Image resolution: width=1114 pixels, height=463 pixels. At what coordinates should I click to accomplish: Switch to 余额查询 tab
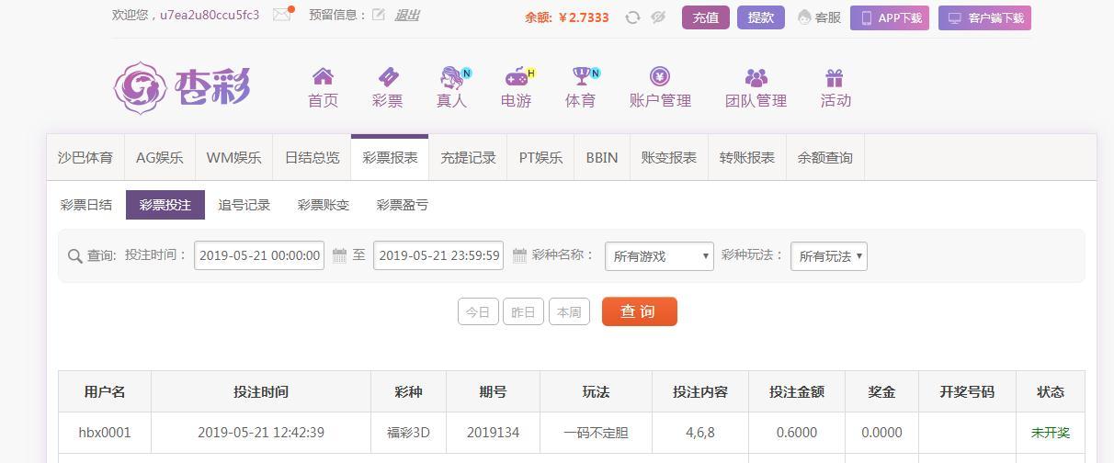825,157
